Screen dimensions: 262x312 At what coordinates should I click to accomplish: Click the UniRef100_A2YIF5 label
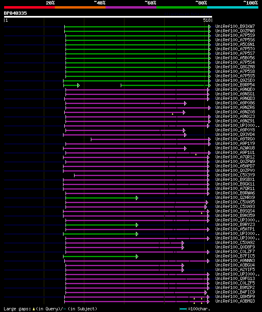[235, 269]
